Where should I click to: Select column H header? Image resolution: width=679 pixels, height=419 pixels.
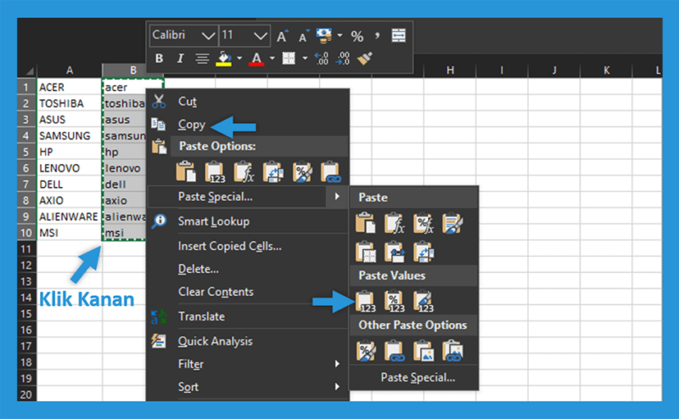(x=451, y=71)
